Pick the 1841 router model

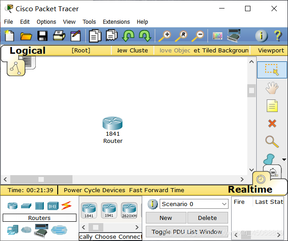[x=89, y=211]
